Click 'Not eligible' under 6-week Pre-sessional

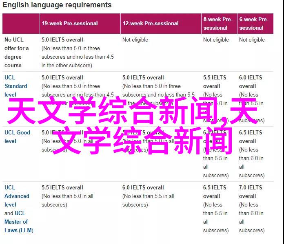252,40
